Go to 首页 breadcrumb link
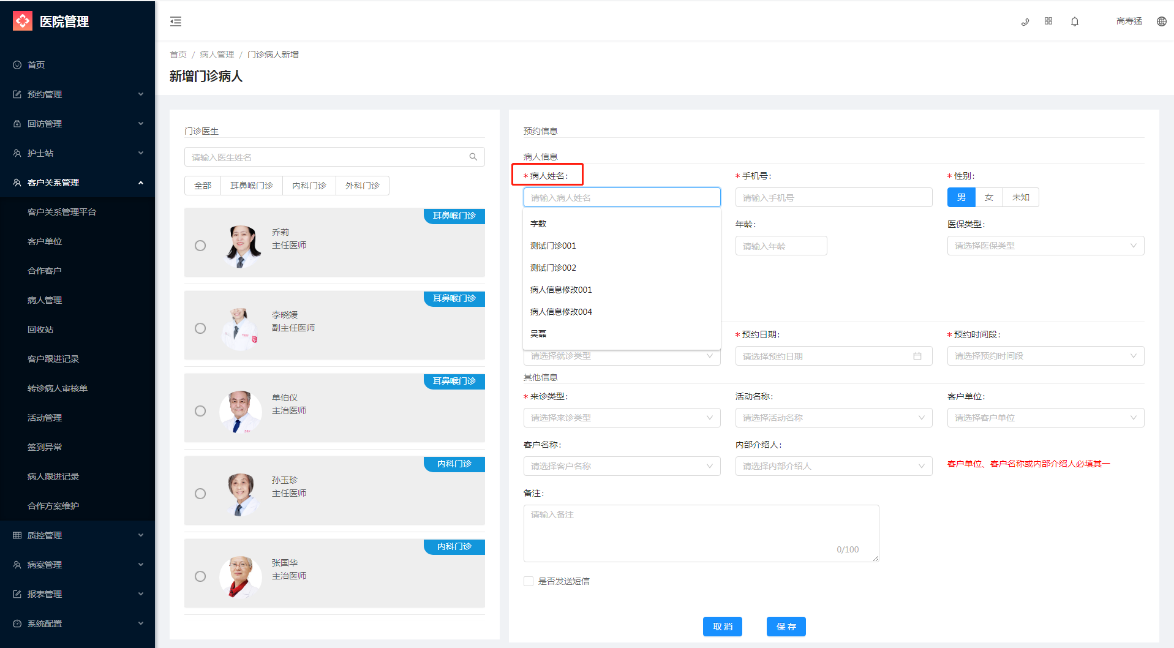 (x=178, y=55)
